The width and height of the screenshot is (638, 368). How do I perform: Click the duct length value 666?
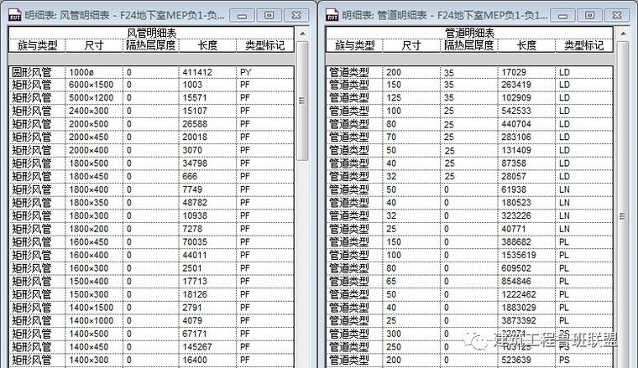point(190,176)
